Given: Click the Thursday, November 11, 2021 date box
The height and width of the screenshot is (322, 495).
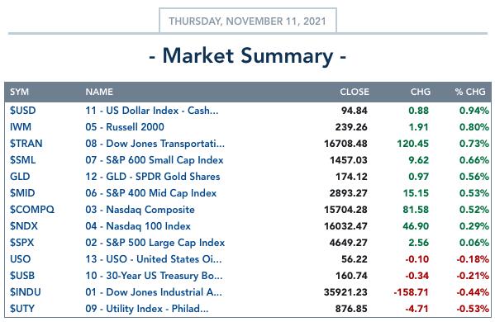Looking at the screenshot, I should 248,21.
